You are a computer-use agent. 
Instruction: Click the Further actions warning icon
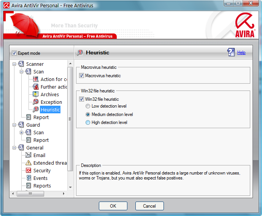point(36,87)
